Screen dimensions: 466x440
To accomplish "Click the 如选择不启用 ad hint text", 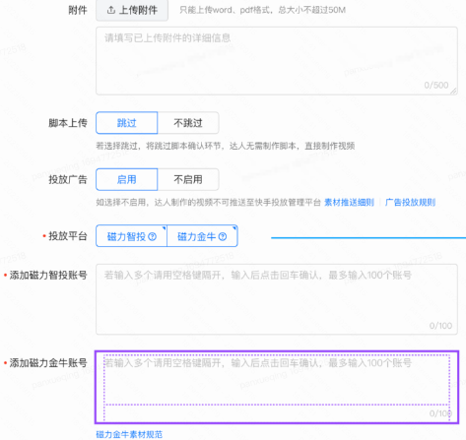I will (208, 203).
